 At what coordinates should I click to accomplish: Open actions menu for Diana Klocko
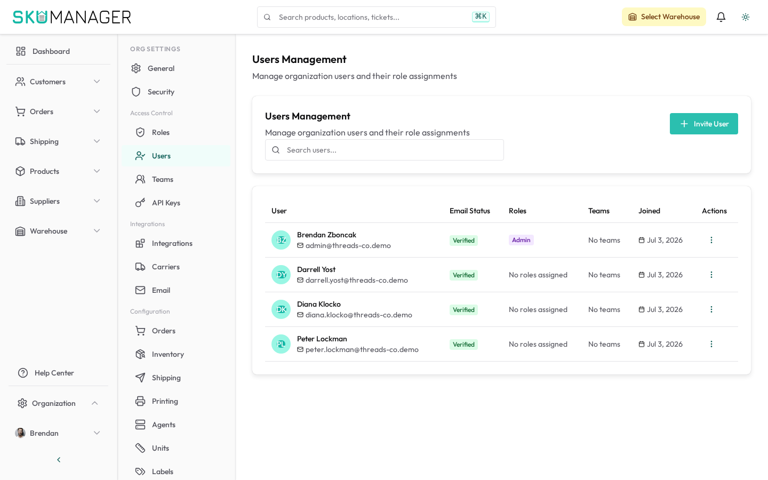[x=711, y=309]
